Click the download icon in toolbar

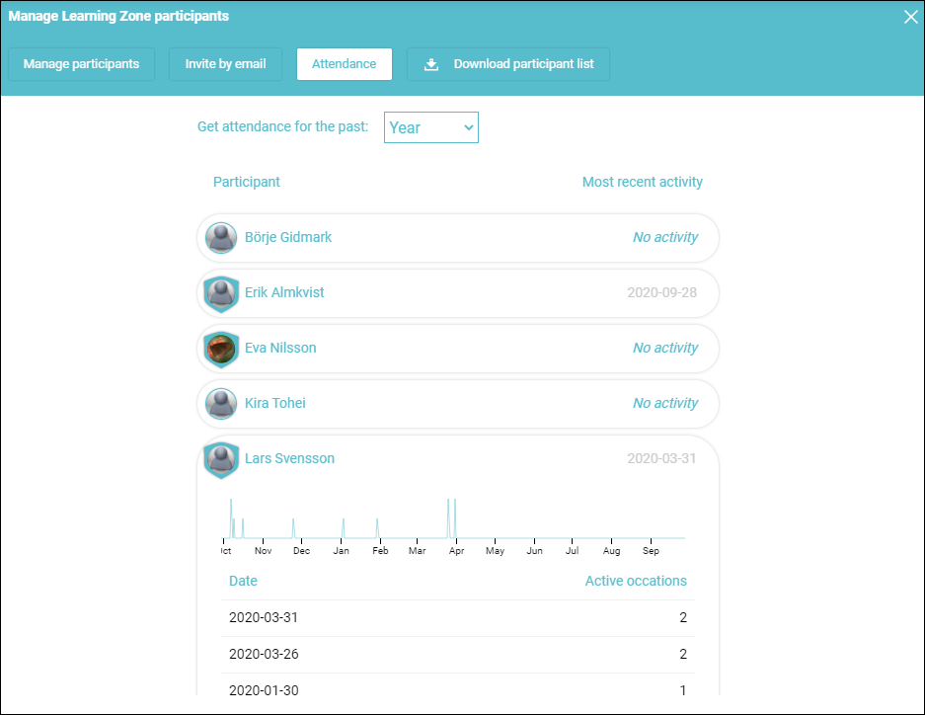point(431,64)
